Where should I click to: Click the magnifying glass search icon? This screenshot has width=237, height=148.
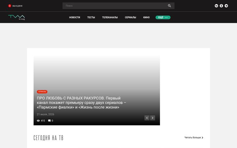169,6
